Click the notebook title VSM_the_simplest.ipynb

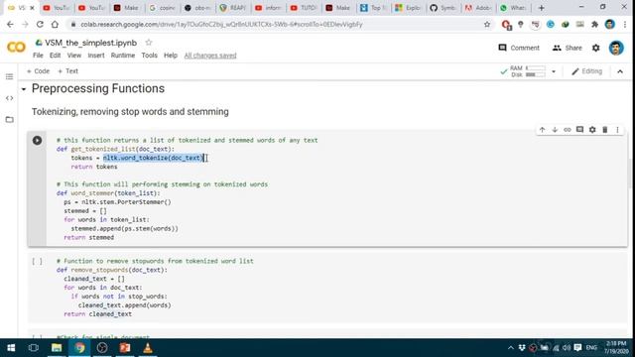tap(90, 43)
